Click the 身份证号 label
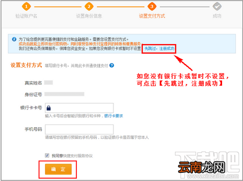Image resolution: width=243 pixels, height=181 pixels. pyautogui.click(x=33, y=94)
